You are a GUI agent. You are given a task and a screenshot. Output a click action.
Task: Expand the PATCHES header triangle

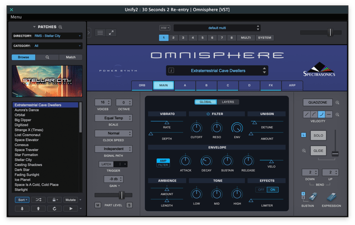tap(35, 27)
